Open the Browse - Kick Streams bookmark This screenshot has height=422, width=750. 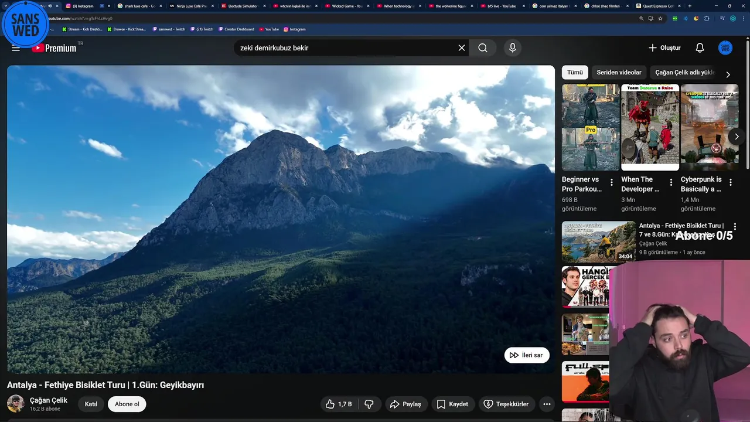[x=126, y=29]
